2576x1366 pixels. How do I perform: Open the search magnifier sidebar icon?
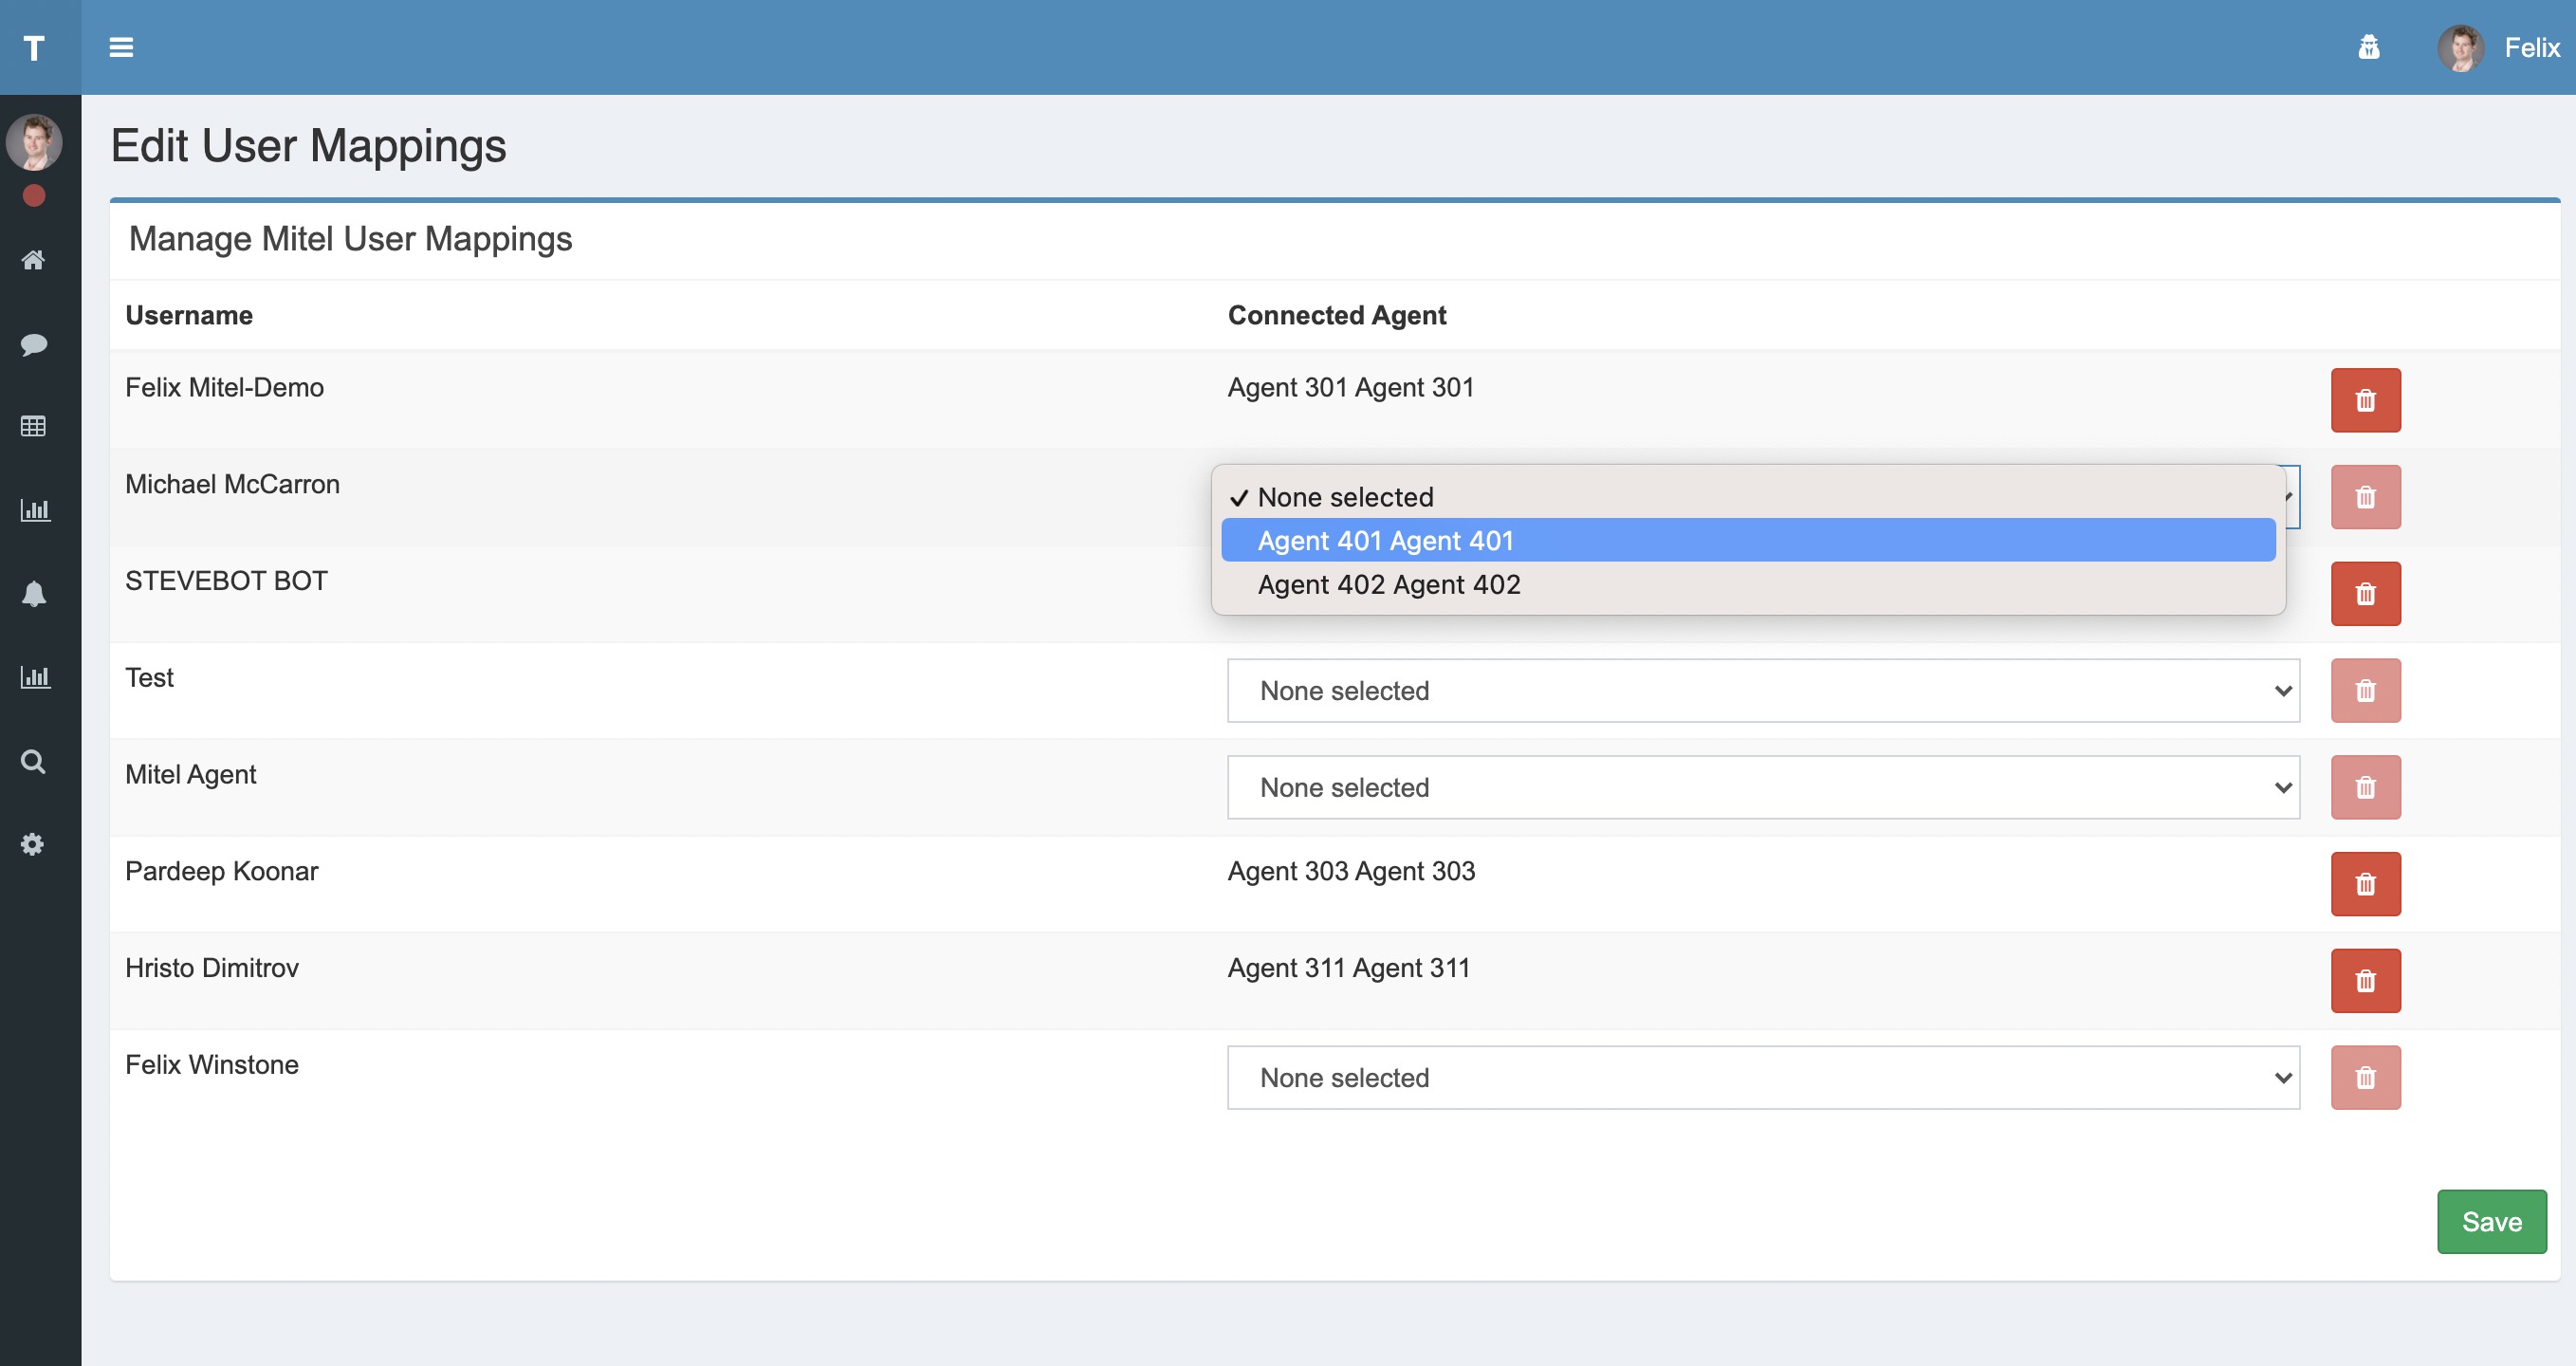click(33, 761)
